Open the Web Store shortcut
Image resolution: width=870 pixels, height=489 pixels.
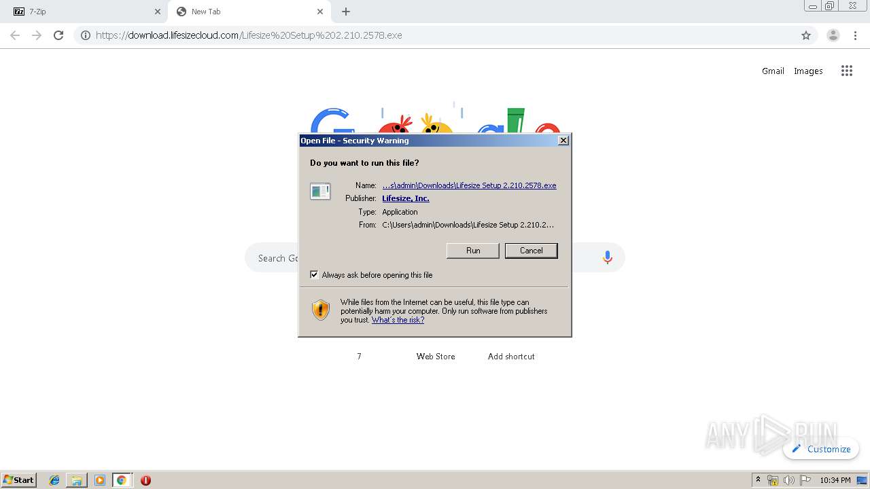click(436, 356)
